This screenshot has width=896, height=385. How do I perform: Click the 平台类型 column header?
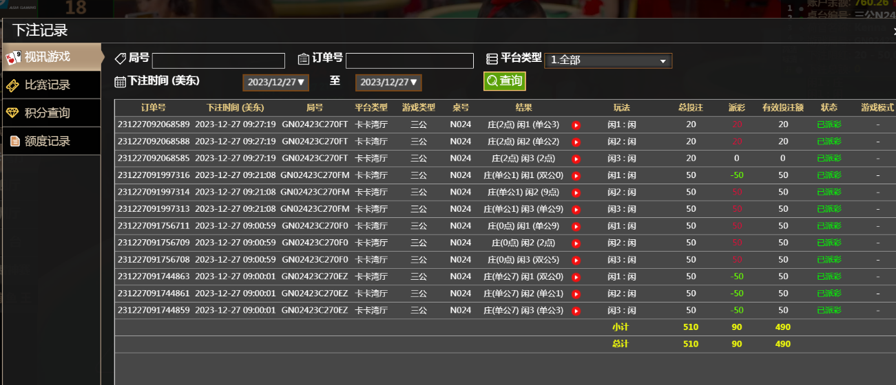tap(371, 108)
